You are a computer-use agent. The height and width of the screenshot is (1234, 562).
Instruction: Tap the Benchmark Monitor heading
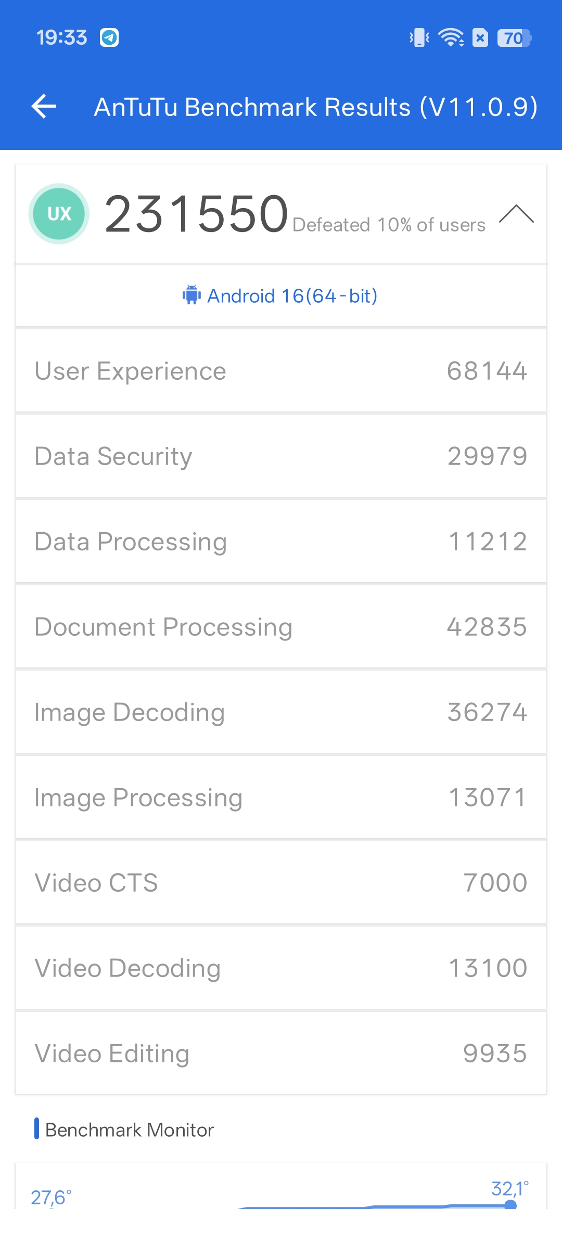129,1130
